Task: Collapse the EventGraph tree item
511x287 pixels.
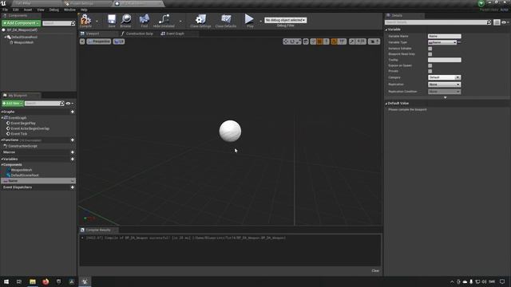Action: tap(2, 117)
